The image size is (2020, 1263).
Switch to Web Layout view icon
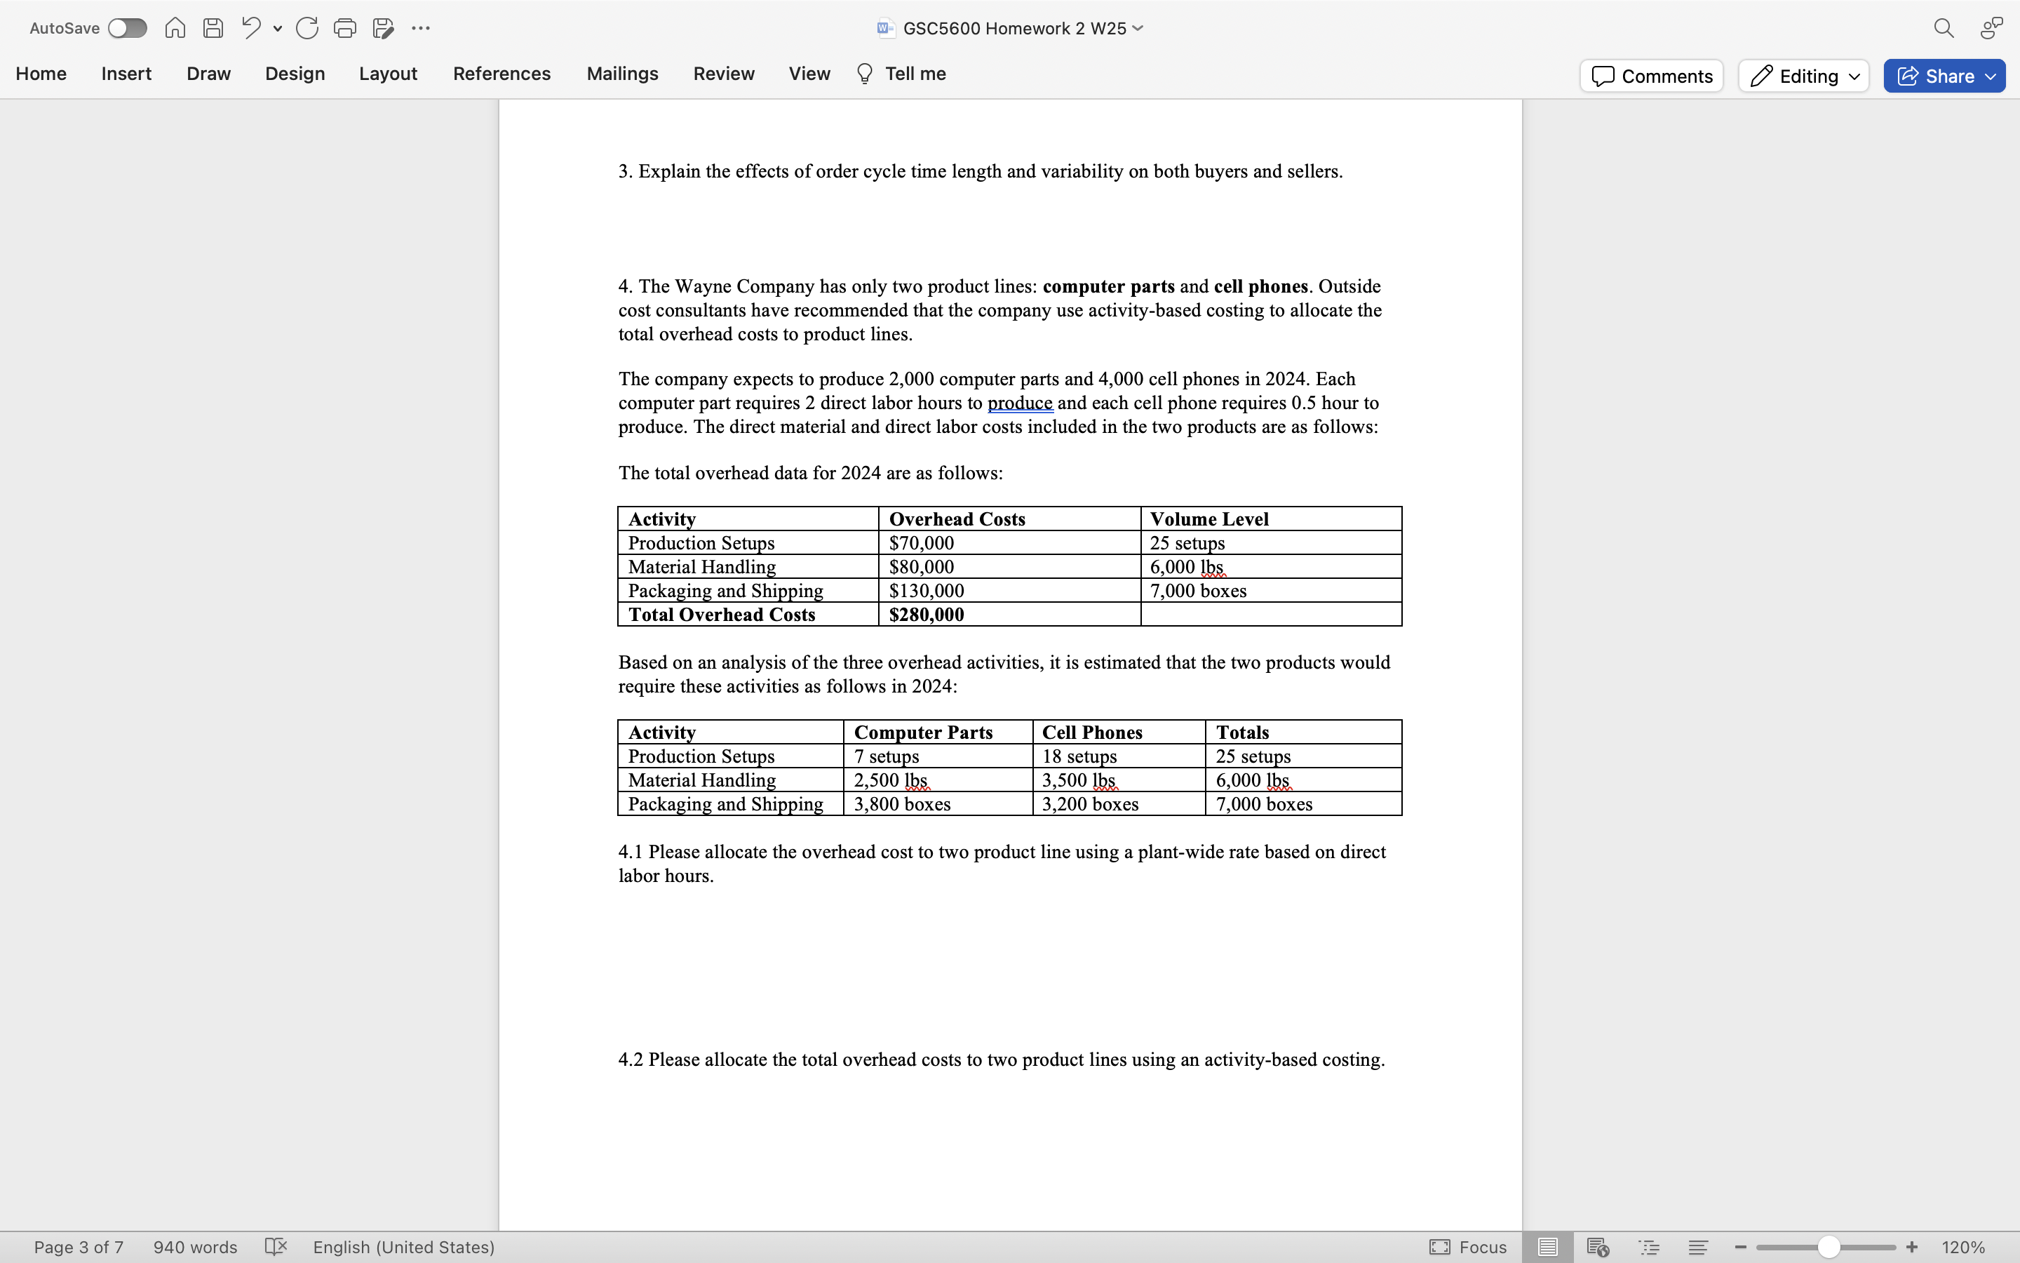pos(1598,1246)
